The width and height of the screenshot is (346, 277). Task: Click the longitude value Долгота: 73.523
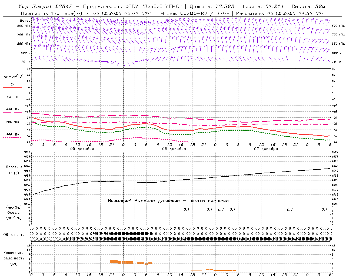click(212, 6)
